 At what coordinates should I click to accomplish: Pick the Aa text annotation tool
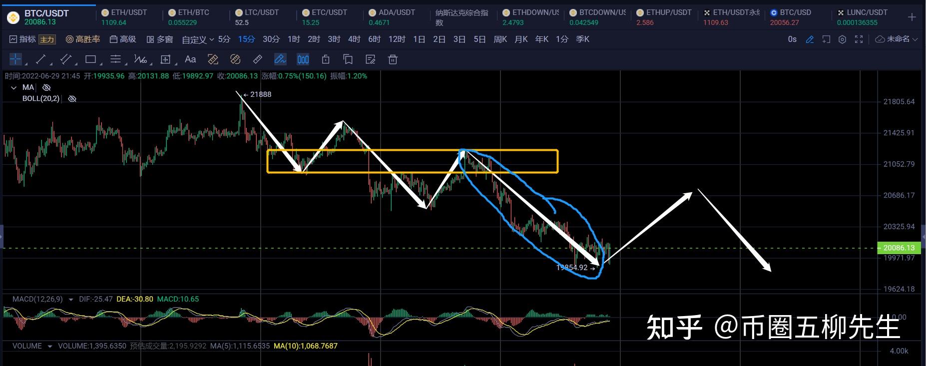coord(190,59)
